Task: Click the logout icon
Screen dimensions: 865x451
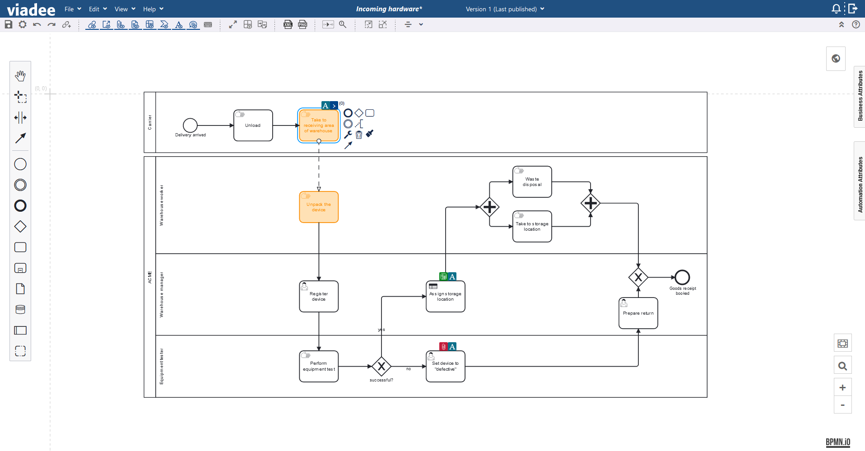Action: click(x=853, y=9)
